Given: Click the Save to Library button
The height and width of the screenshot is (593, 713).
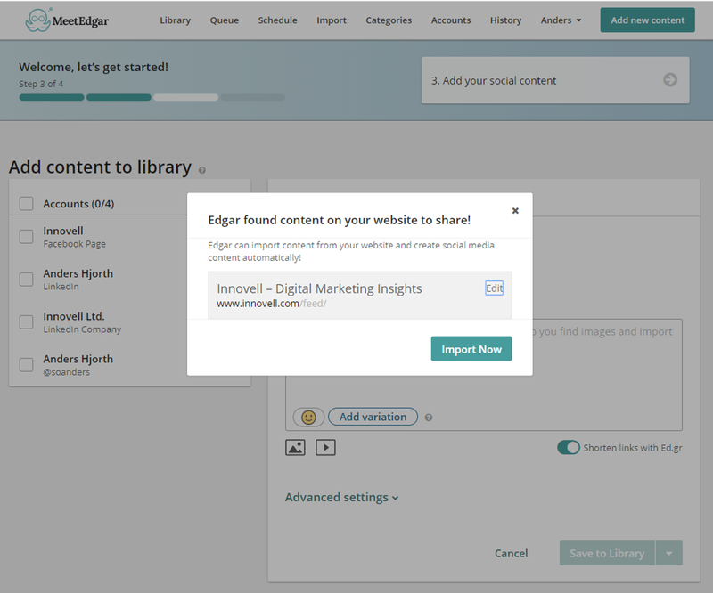Looking at the screenshot, I should [607, 554].
